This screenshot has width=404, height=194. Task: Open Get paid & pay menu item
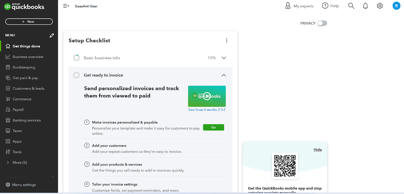point(25,78)
